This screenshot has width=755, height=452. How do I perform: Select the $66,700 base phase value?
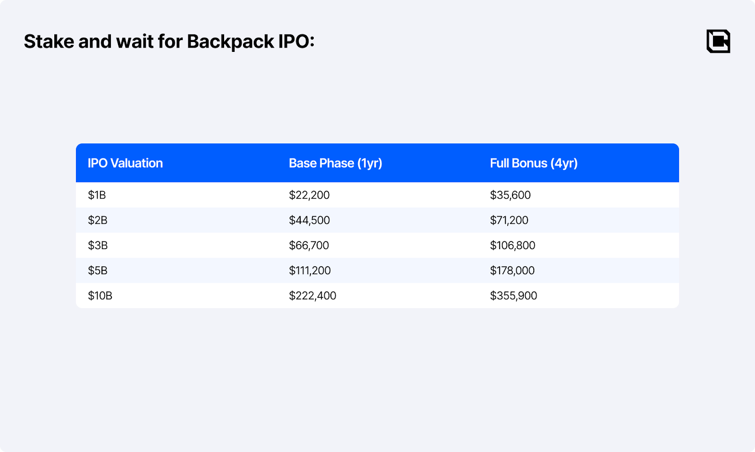pyautogui.click(x=309, y=245)
